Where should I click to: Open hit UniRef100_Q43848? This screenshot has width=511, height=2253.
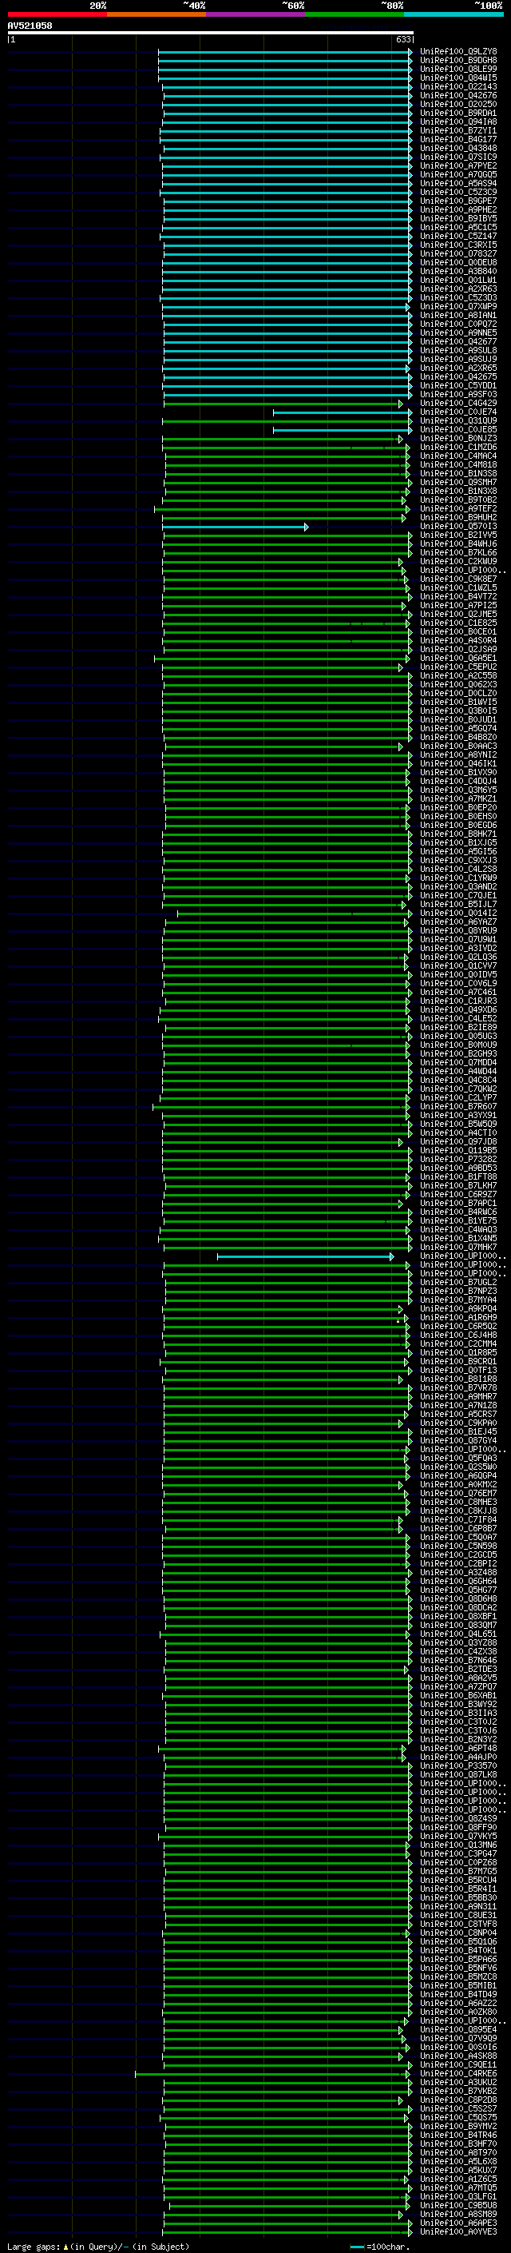[458, 148]
